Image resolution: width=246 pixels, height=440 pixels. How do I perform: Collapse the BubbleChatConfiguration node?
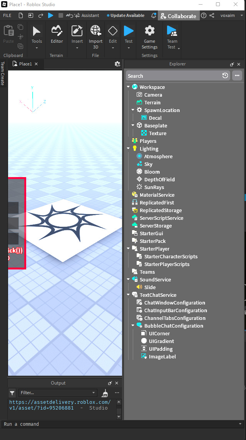(x=133, y=326)
